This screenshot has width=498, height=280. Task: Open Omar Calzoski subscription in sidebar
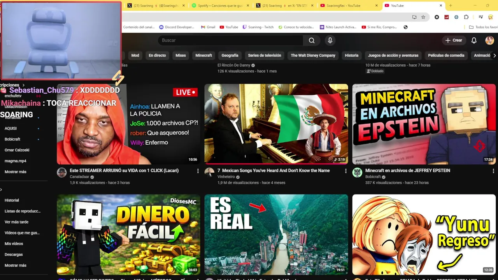click(17, 150)
